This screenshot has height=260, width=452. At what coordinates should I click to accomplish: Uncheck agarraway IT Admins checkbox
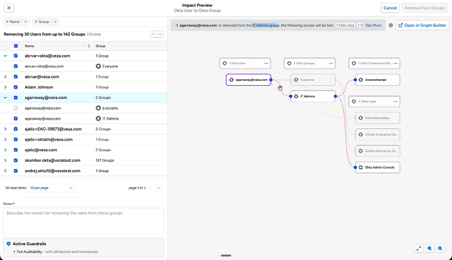click(16, 119)
